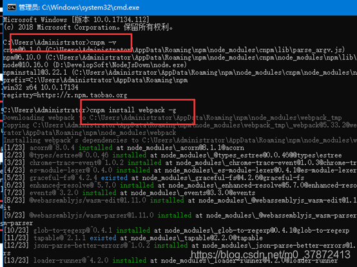Open the cmd.exe system menu icon
Viewport: 357px width, 267px height.
pos(12,8)
